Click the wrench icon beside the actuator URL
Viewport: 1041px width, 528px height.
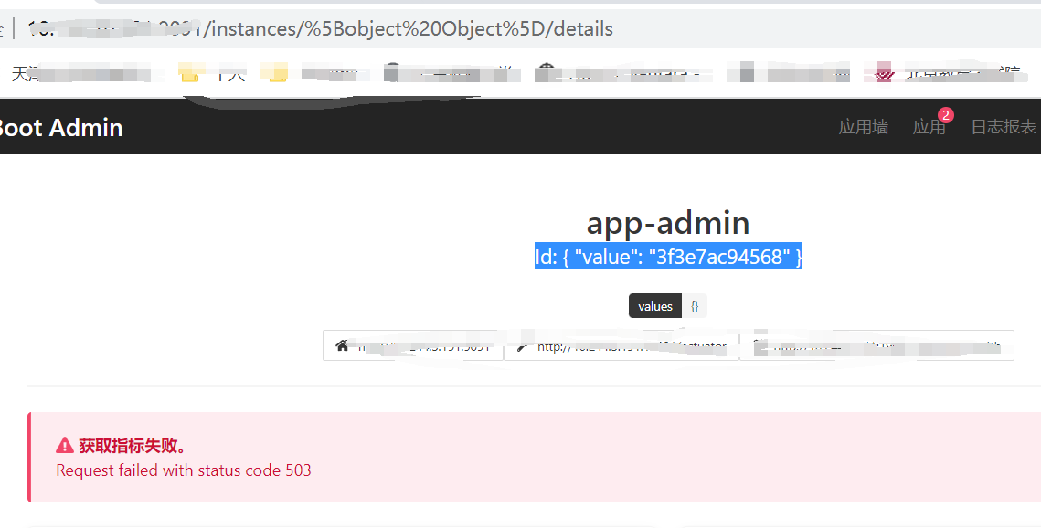[522, 345]
